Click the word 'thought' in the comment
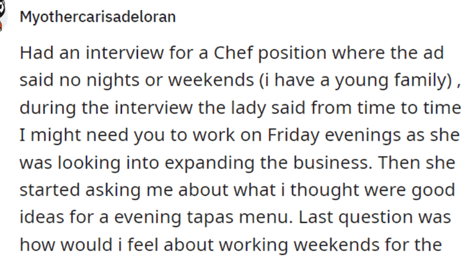The image size is (474, 264). [325, 190]
